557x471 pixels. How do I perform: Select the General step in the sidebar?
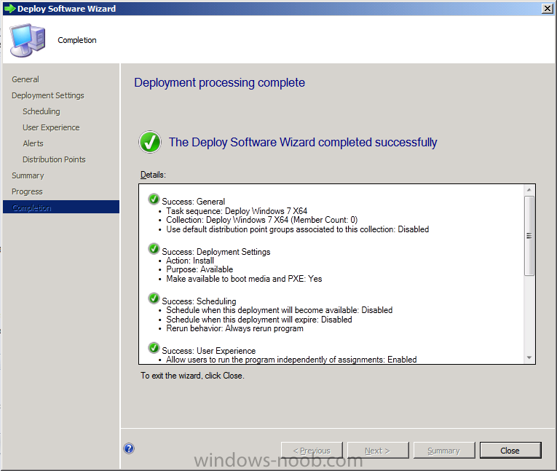(25, 79)
